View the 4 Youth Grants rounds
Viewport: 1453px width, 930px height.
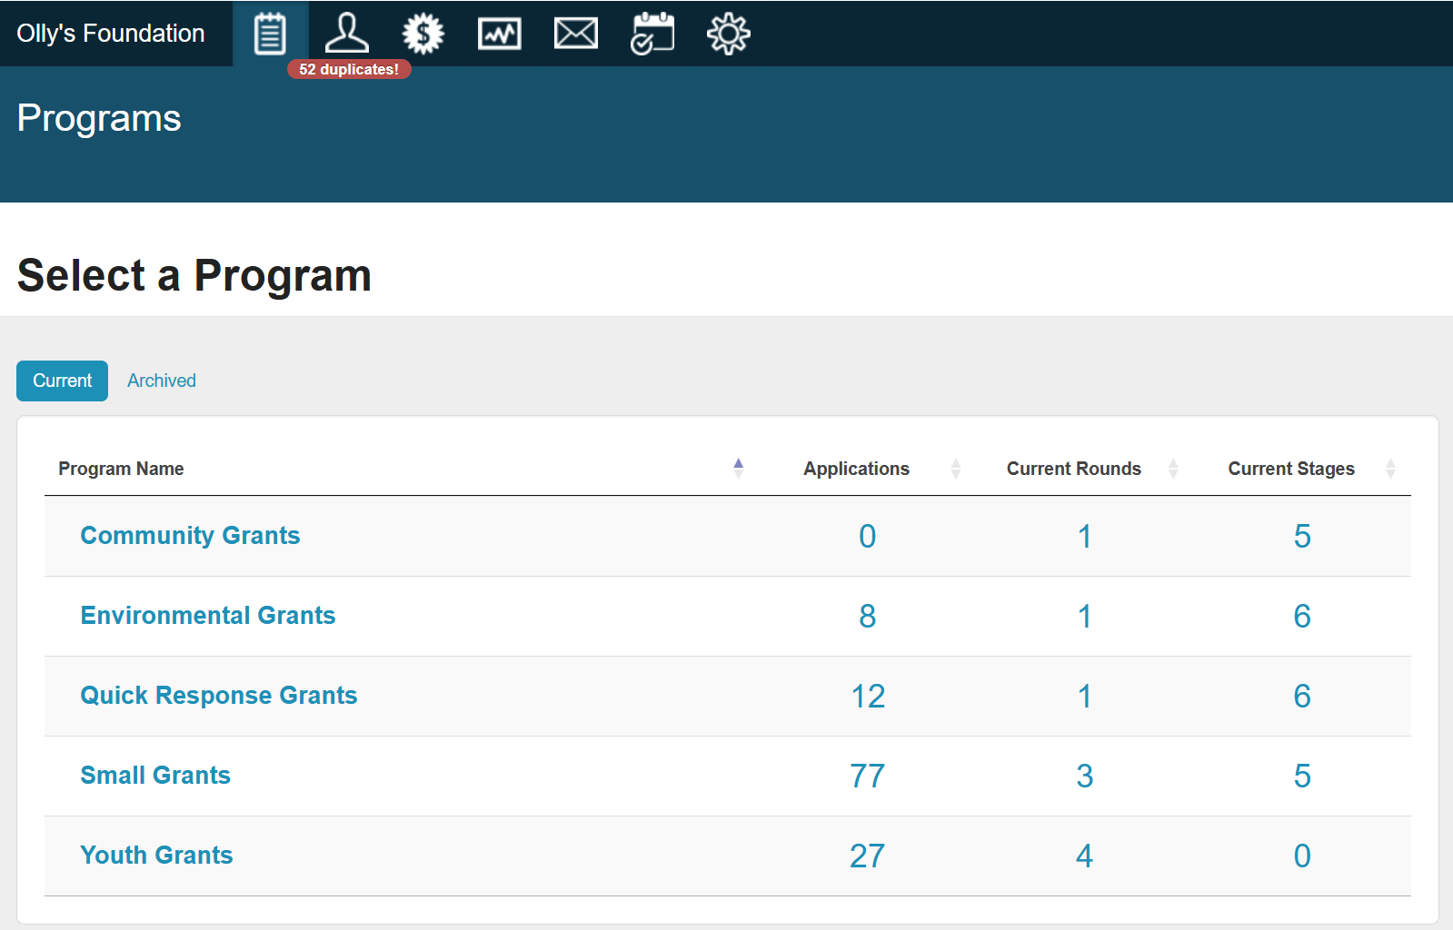click(1084, 856)
